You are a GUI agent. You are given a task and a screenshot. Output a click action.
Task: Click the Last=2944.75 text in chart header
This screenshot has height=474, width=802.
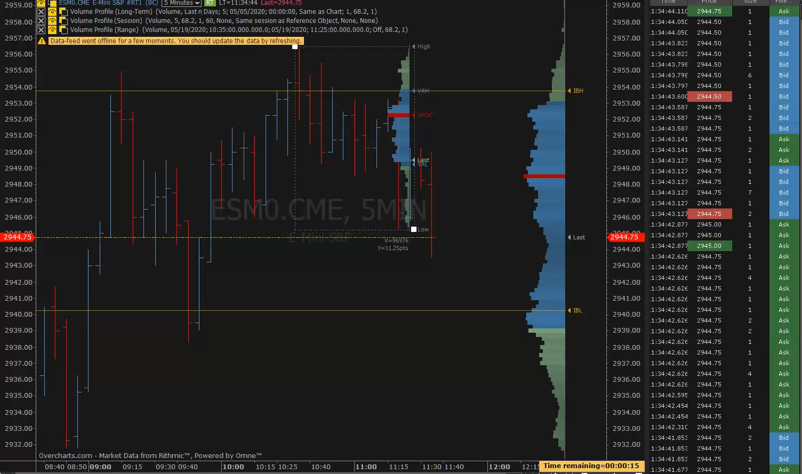pos(281,3)
